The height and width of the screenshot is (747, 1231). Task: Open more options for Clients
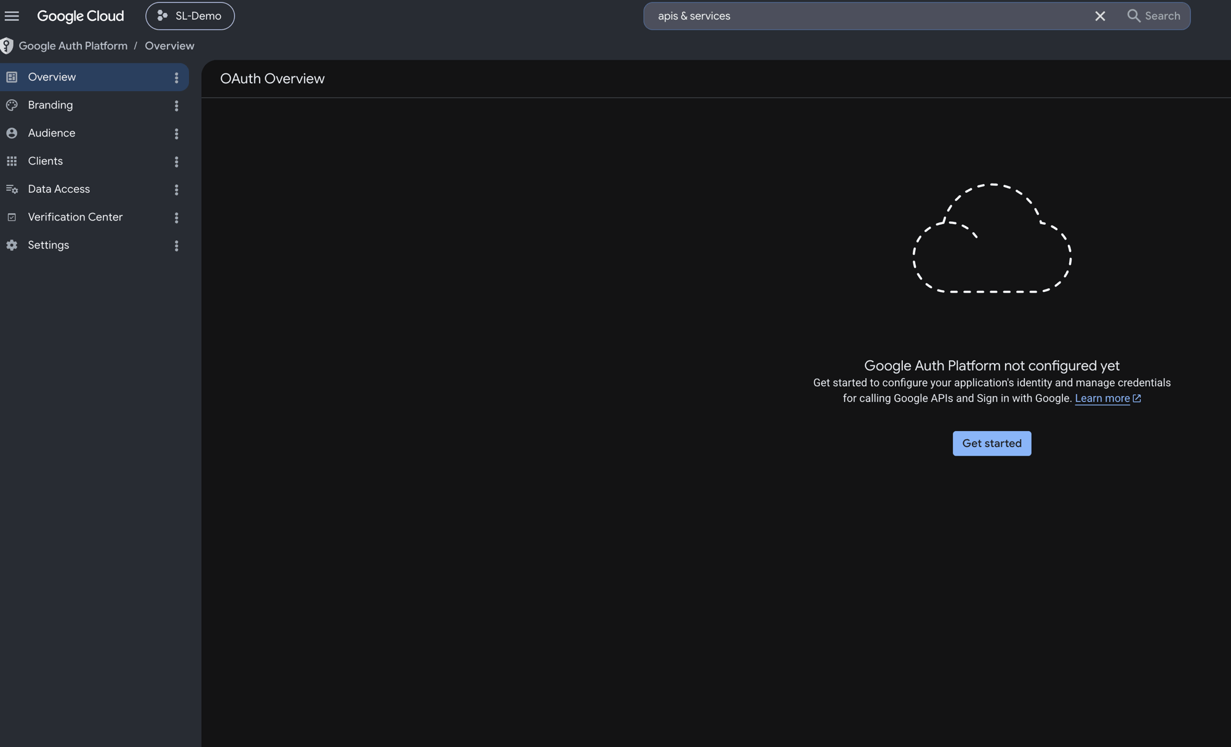[x=177, y=162]
